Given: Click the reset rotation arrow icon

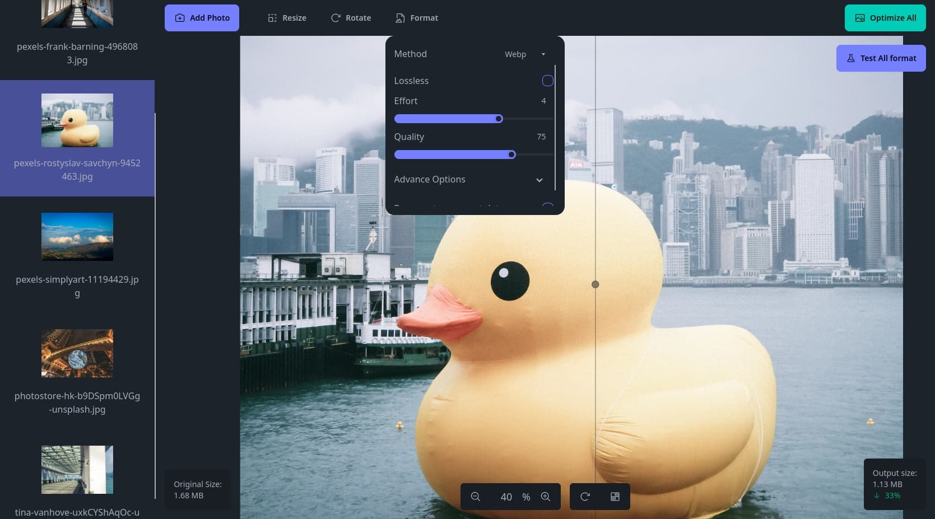Looking at the screenshot, I should point(585,497).
